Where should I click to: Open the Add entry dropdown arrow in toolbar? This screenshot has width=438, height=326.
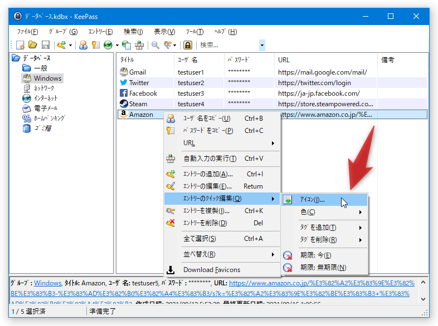(x=70, y=45)
